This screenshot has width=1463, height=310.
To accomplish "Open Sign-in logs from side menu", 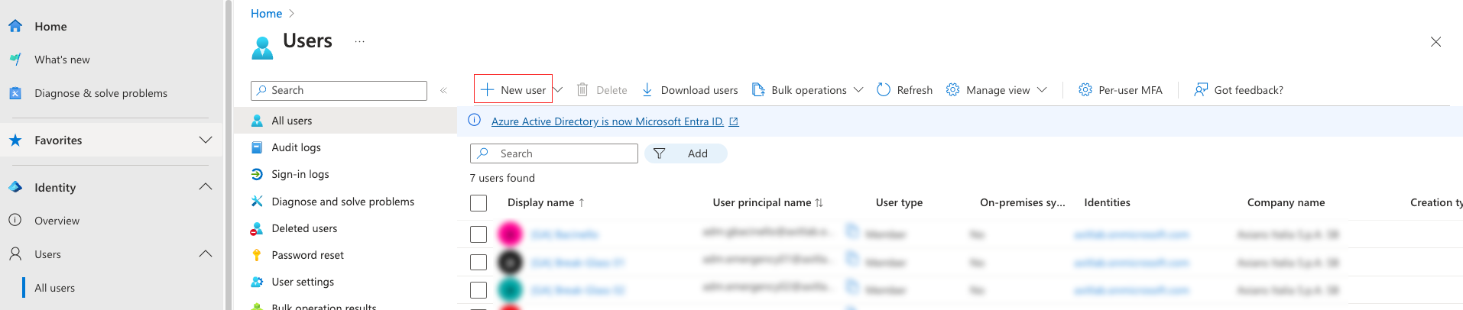I will coord(300,174).
